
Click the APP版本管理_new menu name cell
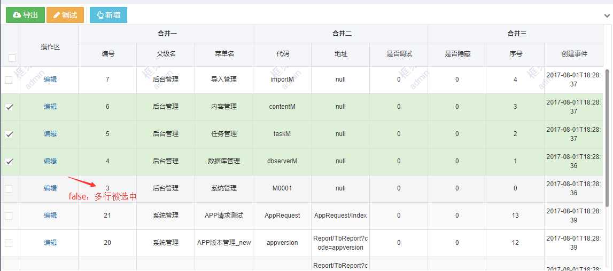(224, 243)
